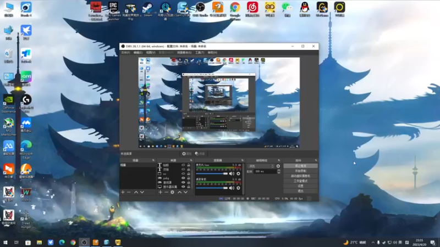
Task: Move the scene down in the Scenes panel
Action: tap(142, 193)
